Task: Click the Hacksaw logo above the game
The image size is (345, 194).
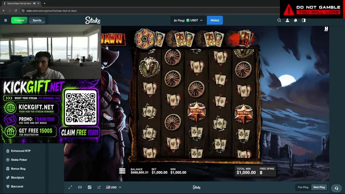Action: [x=326, y=29]
